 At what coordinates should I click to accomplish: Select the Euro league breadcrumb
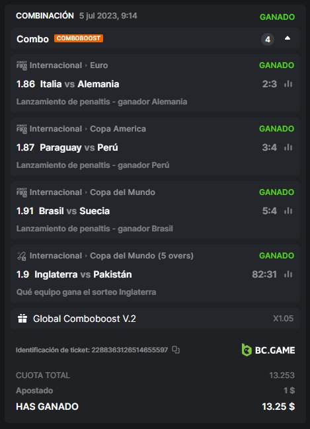point(98,65)
